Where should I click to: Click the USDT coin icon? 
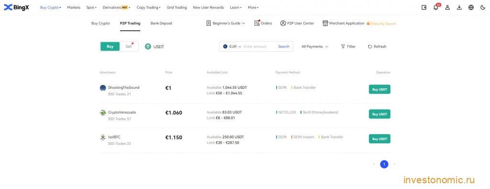[148, 46]
